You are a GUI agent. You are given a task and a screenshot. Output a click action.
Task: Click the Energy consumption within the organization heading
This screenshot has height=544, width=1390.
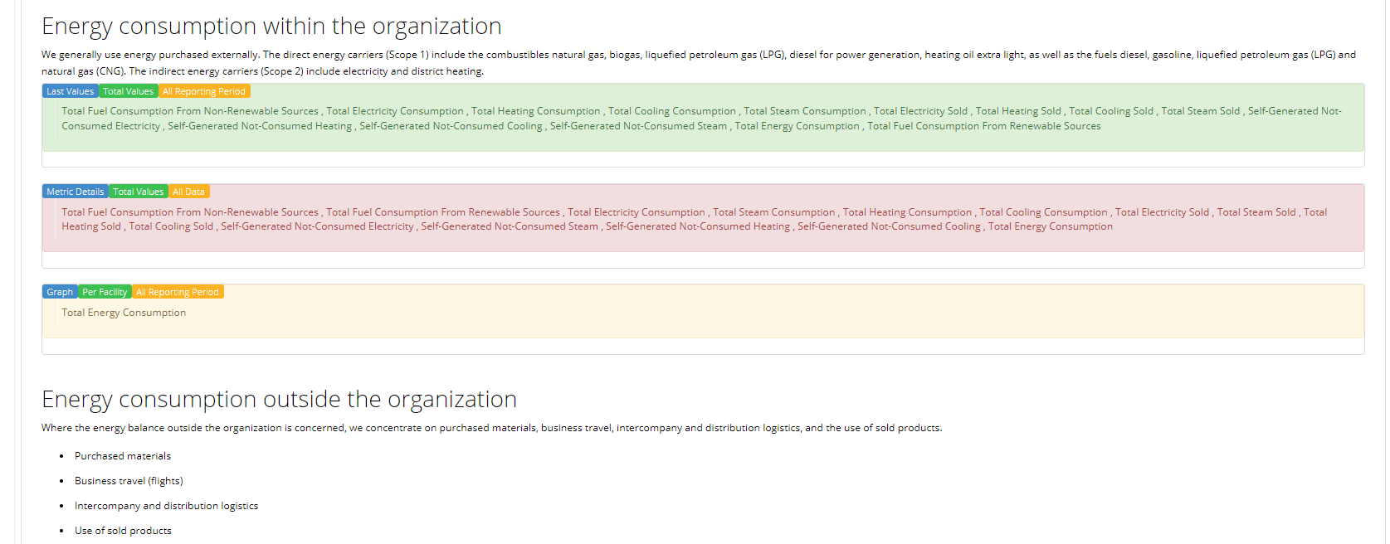[x=271, y=27]
